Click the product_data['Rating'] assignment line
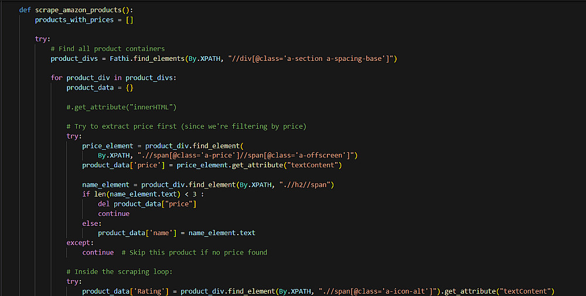Screen dimensions: 586x296 tap(318, 291)
